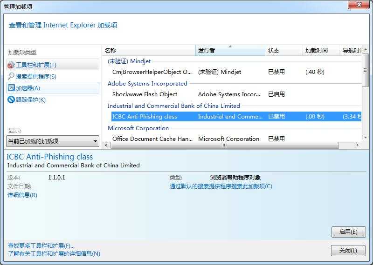Click the vertical scrollbar down arrow
The image size is (373, 265).
pos(366,137)
